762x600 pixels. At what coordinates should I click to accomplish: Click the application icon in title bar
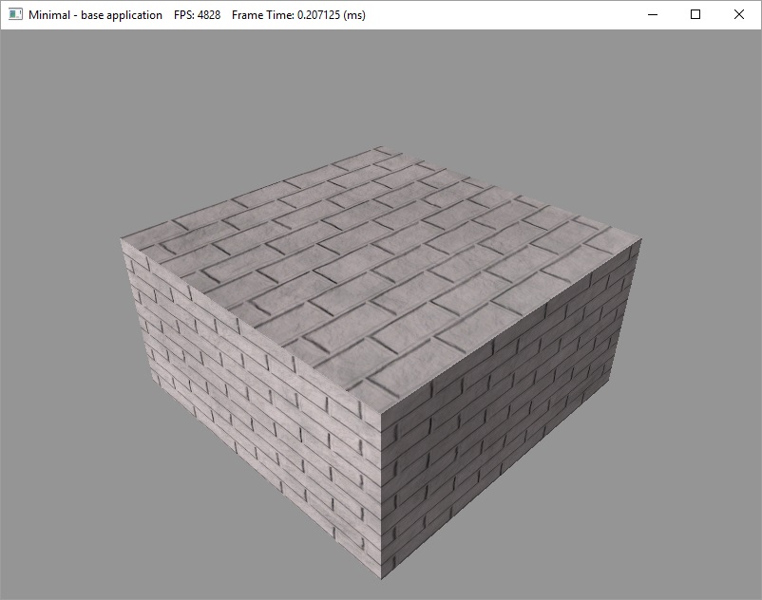click(x=14, y=15)
